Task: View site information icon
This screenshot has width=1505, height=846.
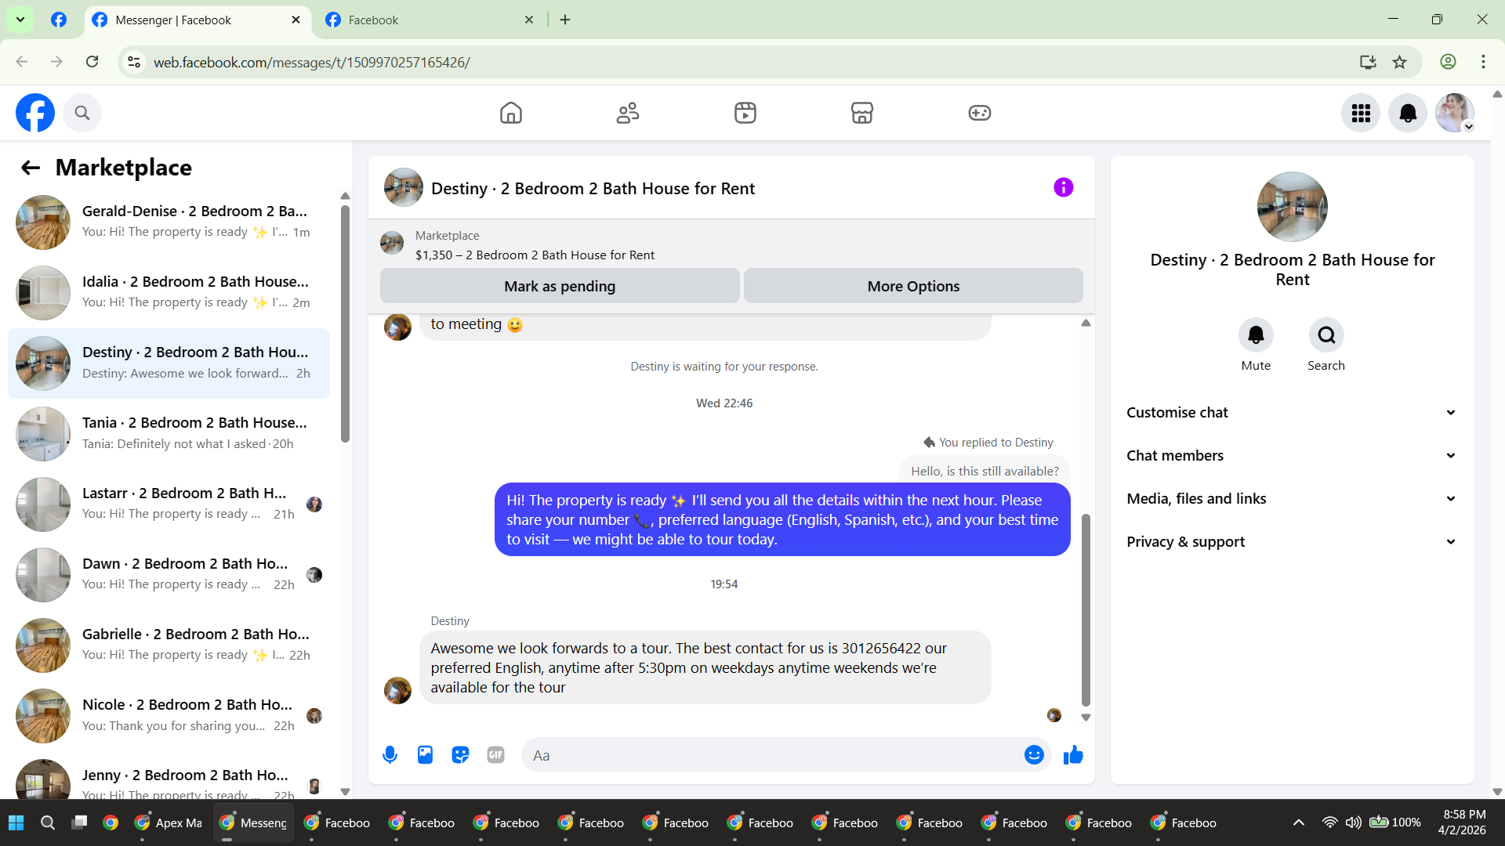Action: pos(135,62)
